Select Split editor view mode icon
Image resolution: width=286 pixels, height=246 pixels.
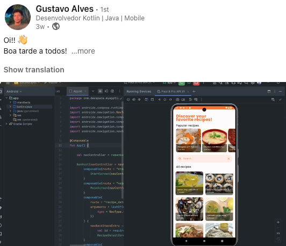coord(106,91)
